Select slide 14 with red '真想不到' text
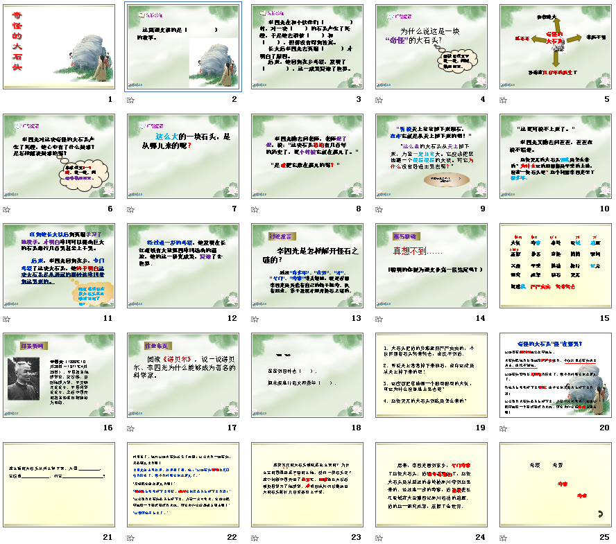616x544 pixels. pos(431,266)
